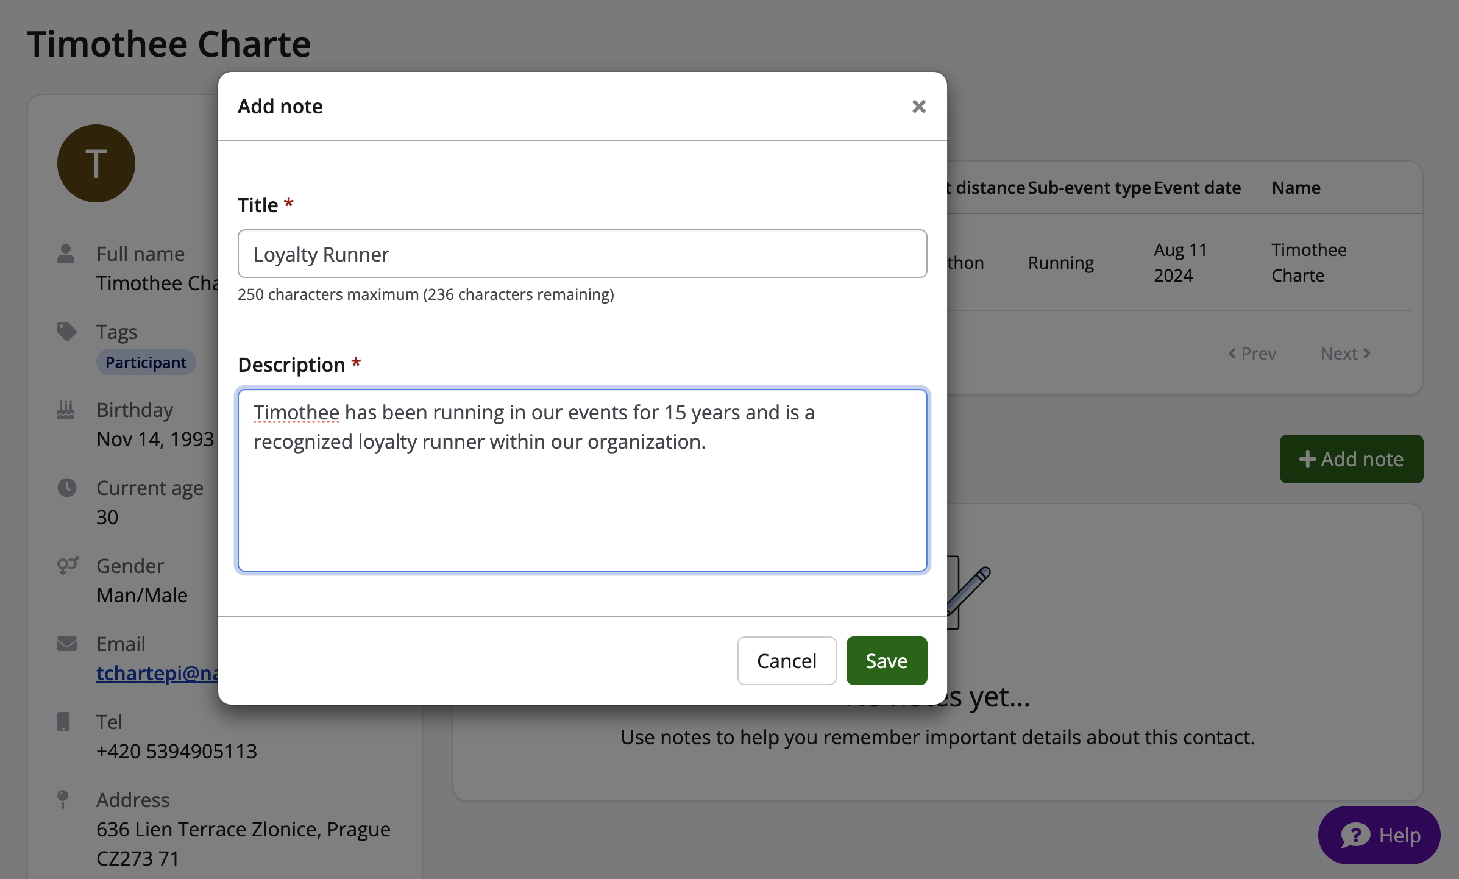
Task: Click the tag icon beside Tags
Action: coord(66,332)
